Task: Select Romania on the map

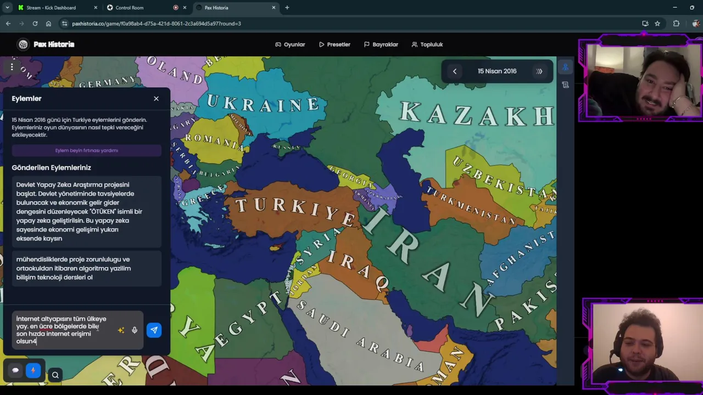Action: point(214,142)
